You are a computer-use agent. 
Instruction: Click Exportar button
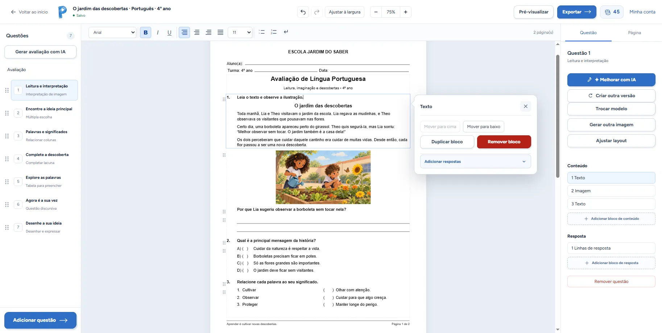[576, 12]
